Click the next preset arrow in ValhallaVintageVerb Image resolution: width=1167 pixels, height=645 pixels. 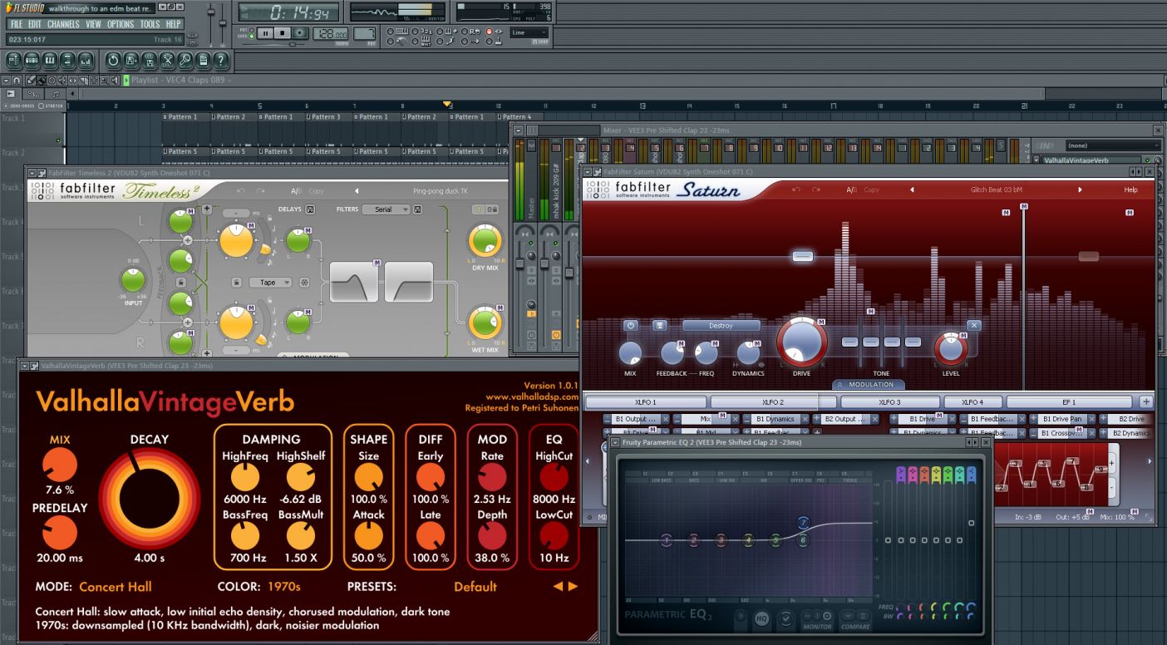[574, 586]
